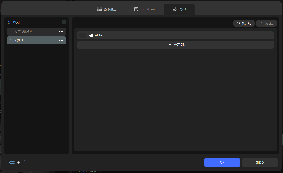Click the pill-shaped button icon at bottom left
283x173 pixels.
[12, 162]
